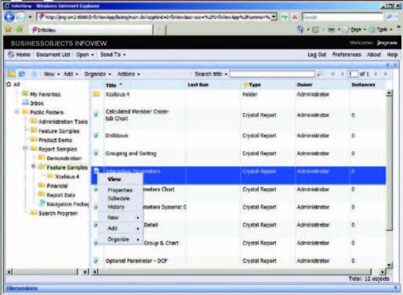Image resolution: width=403 pixels, height=295 pixels.
Task: Click the Preferences link
Action: click(x=347, y=54)
